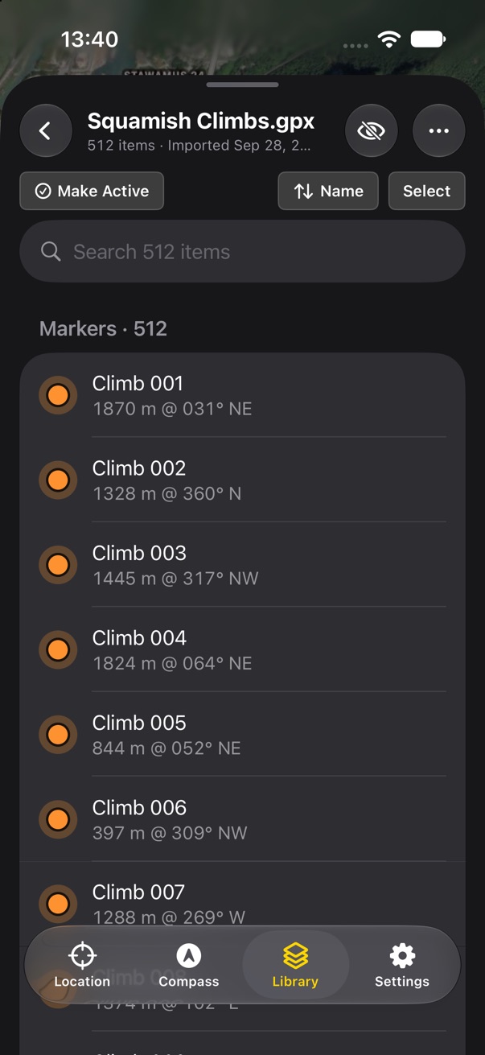The width and height of the screenshot is (485, 1055).
Task: Tap the back chevron button
Action: click(46, 130)
